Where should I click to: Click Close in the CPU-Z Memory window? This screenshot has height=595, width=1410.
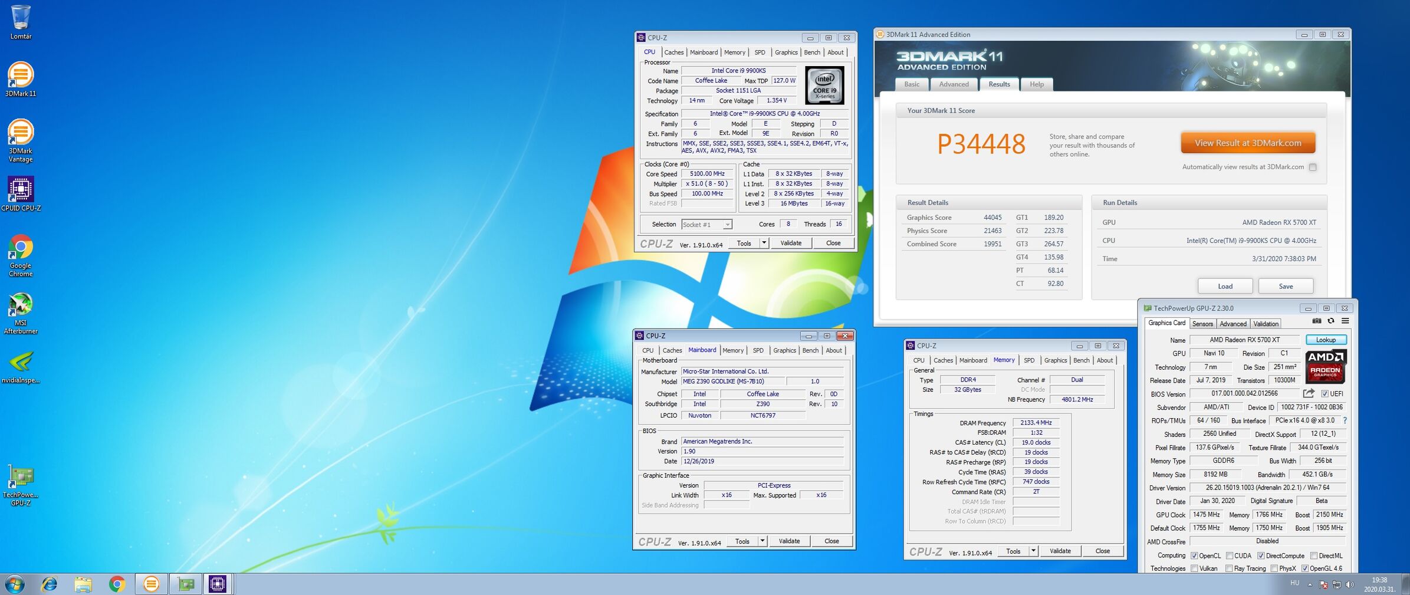pos(1103,551)
